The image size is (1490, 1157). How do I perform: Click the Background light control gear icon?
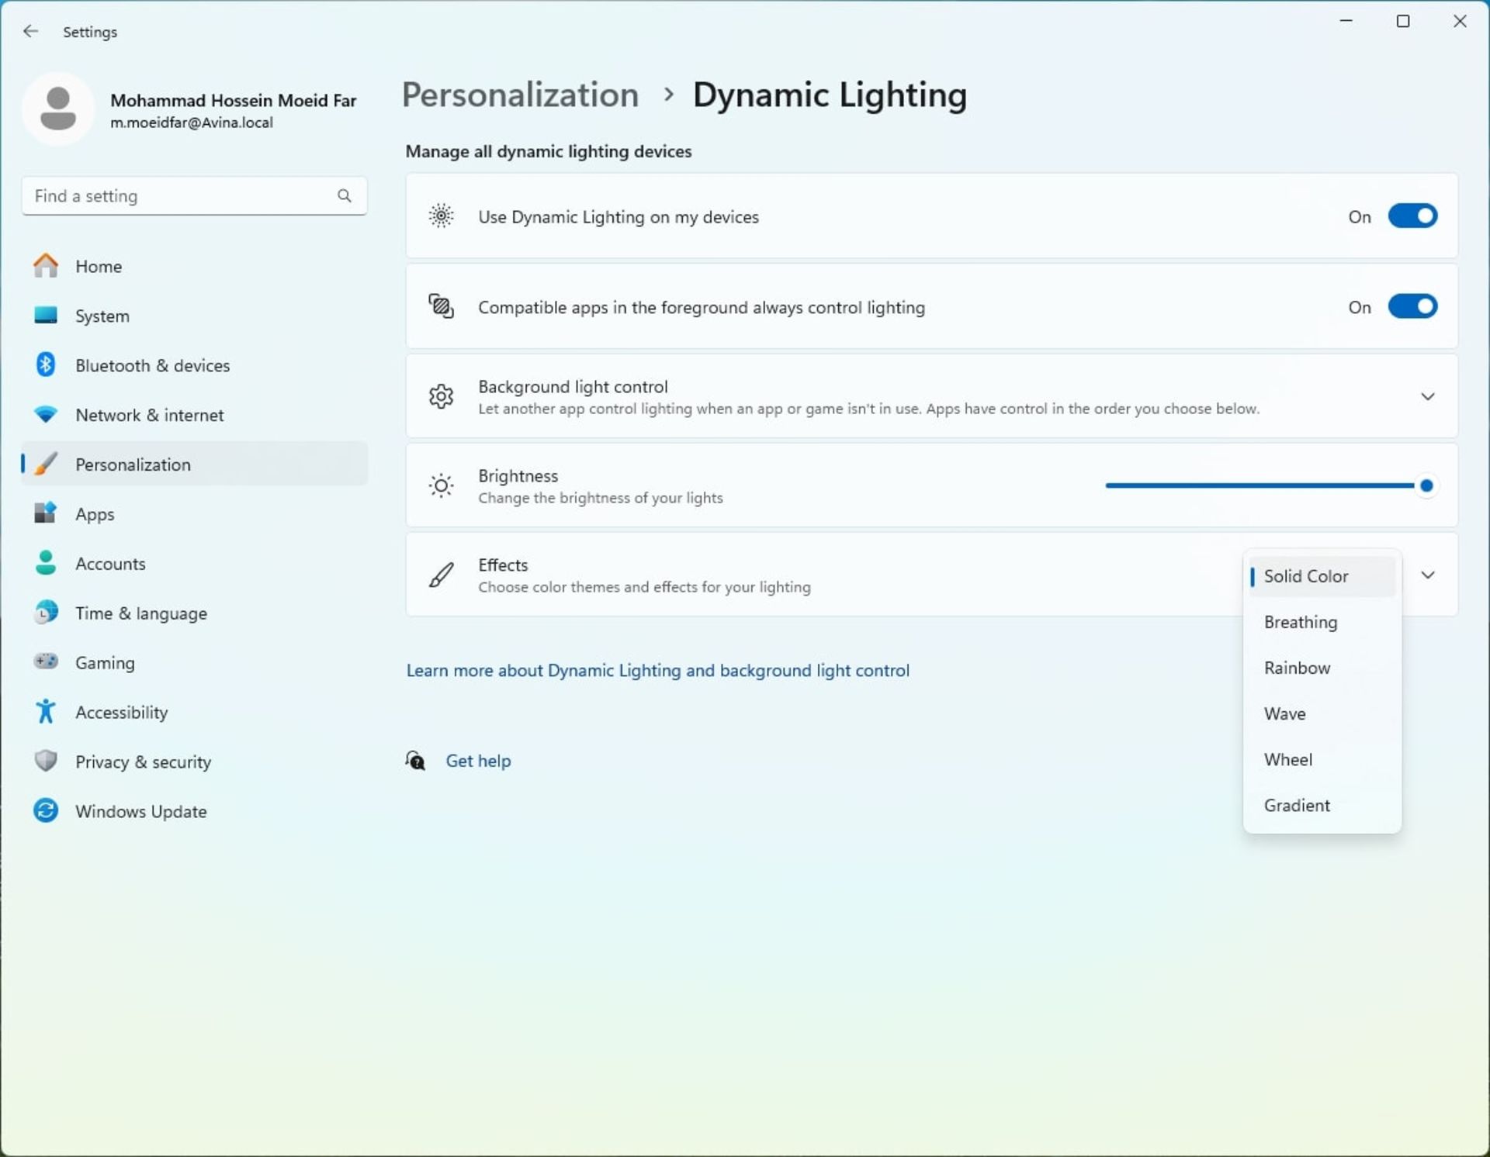441,396
